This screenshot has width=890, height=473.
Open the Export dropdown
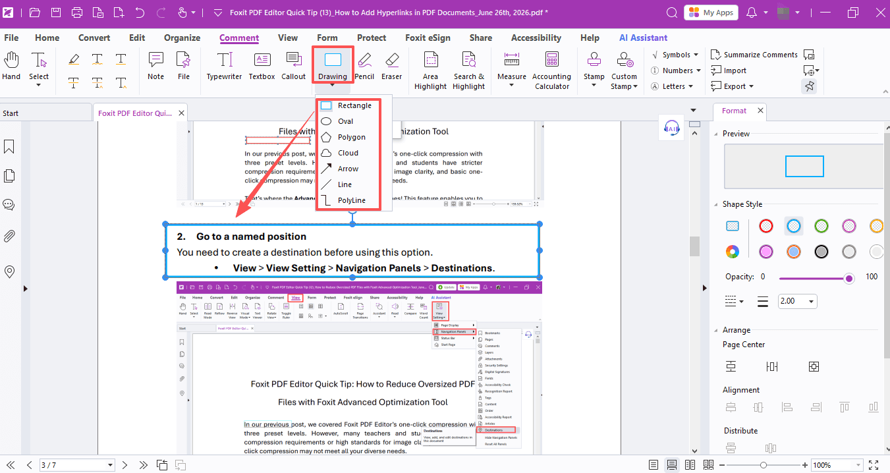point(751,86)
